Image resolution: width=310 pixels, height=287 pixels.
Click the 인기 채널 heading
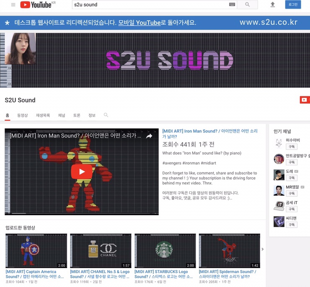tap(282, 131)
